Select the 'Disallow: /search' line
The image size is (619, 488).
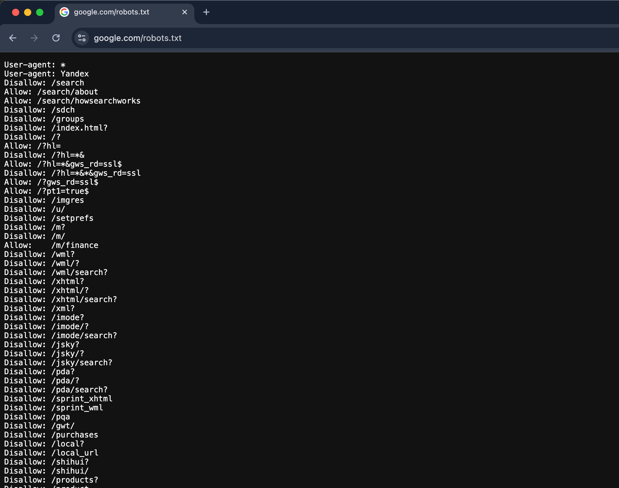coord(44,83)
